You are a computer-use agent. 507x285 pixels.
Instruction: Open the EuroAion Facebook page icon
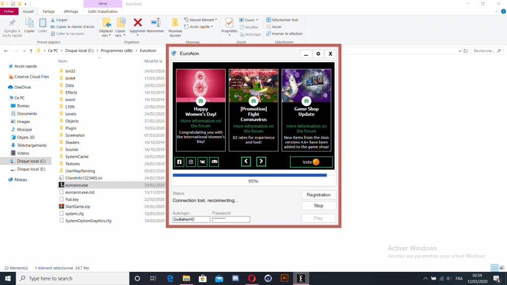point(179,162)
